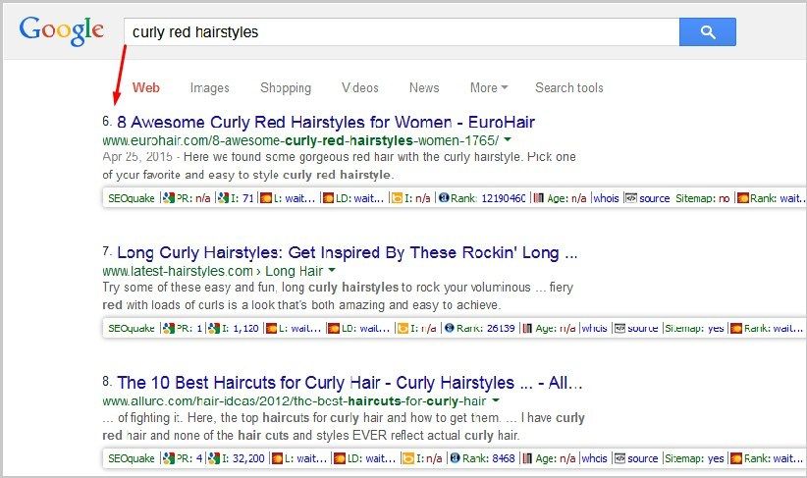Click whois in latest-hairstyles SEOquake bar
The width and height of the screenshot is (807, 478).
coord(594,328)
